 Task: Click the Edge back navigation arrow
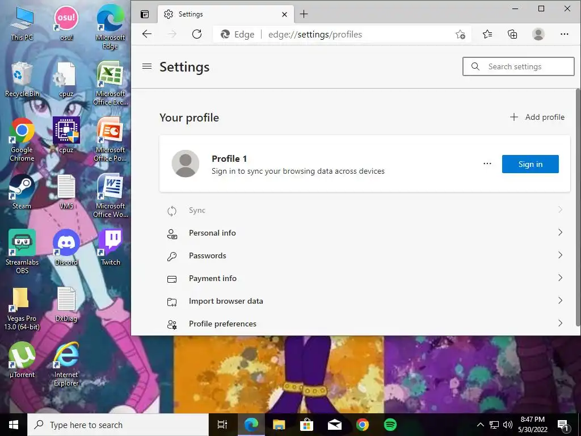pyautogui.click(x=147, y=34)
